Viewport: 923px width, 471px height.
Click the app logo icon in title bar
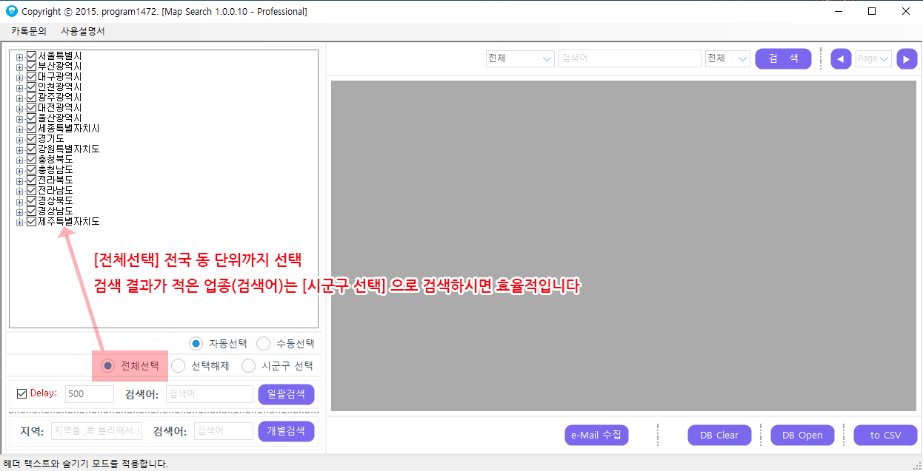(x=11, y=11)
